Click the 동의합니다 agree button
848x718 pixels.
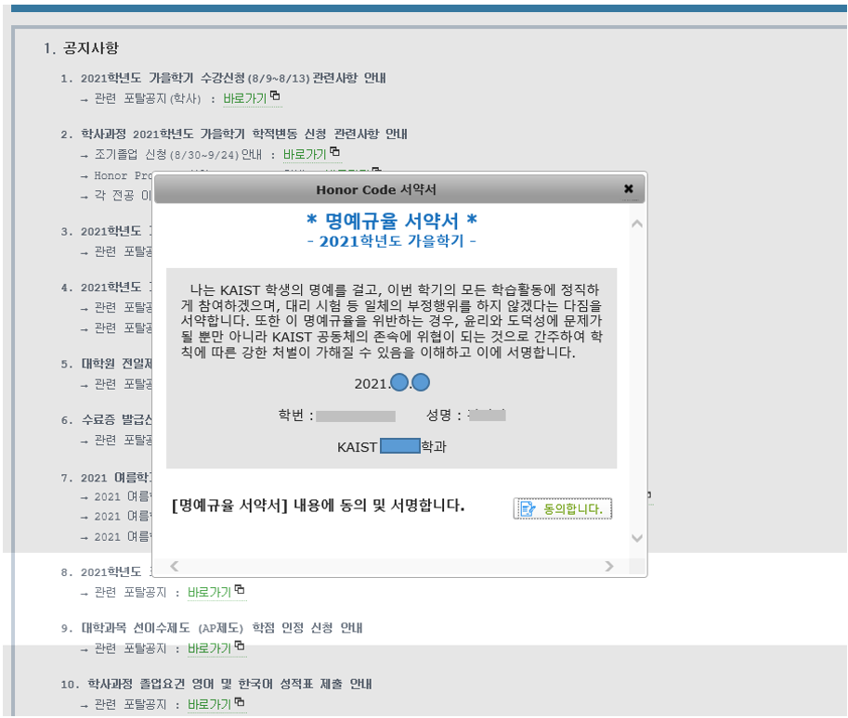pos(563,508)
